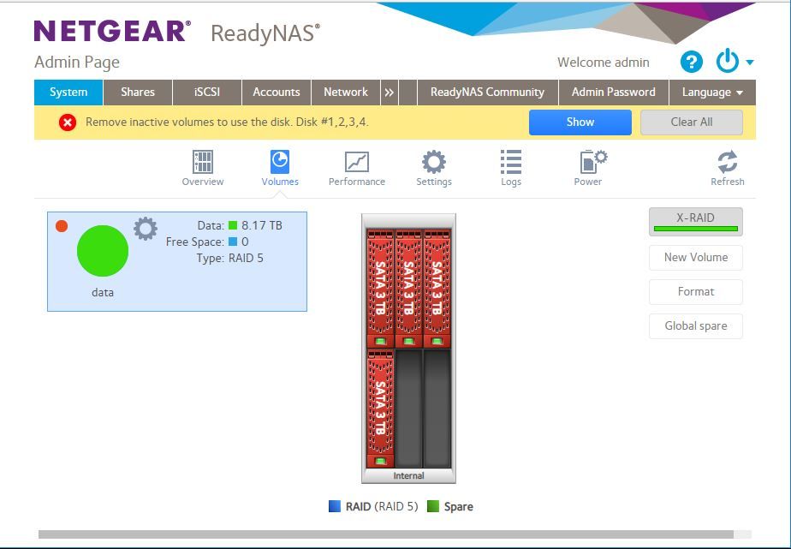
Task: Click the 'Welcome admin' text
Action: 604,63
